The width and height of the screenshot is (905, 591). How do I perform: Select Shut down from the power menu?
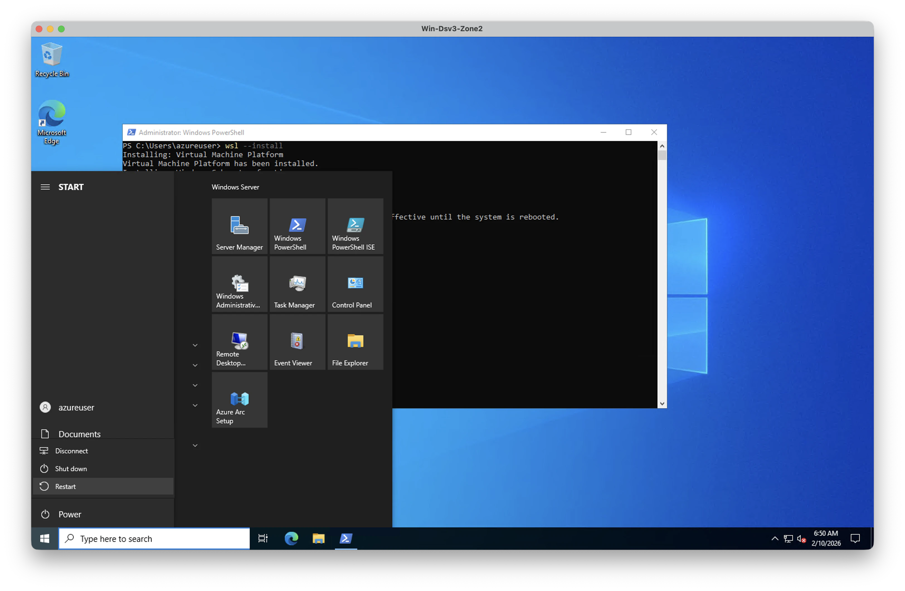point(103,469)
